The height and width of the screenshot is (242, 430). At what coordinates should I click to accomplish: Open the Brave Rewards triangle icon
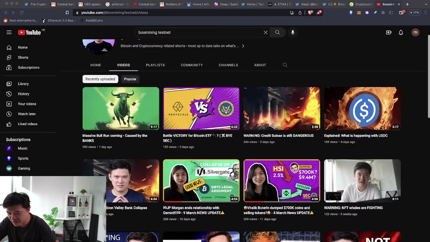318,12
